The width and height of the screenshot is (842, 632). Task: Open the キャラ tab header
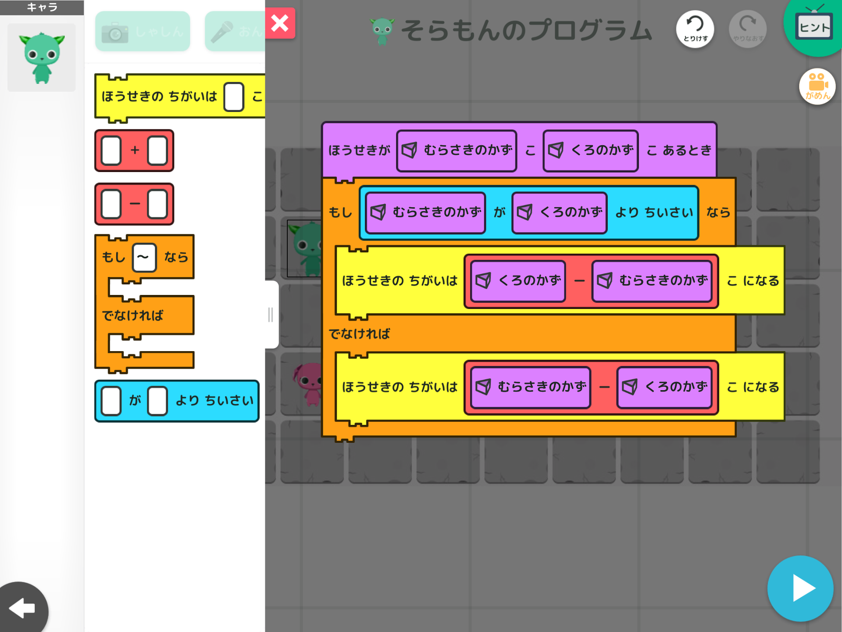tap(42, 7)
